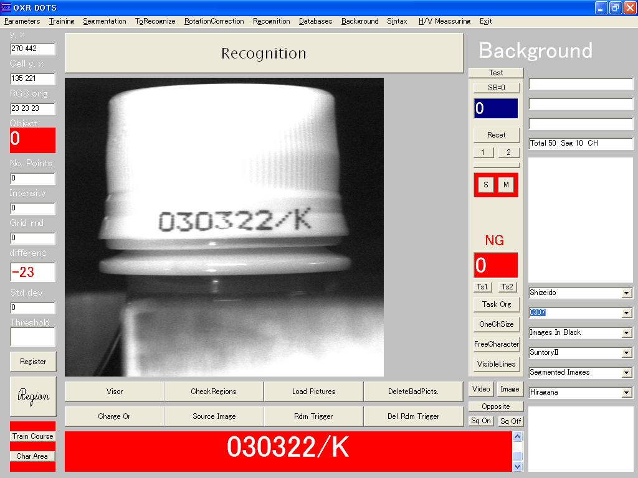Open the Databases menu
638x478 pixels.
(315, 21)
